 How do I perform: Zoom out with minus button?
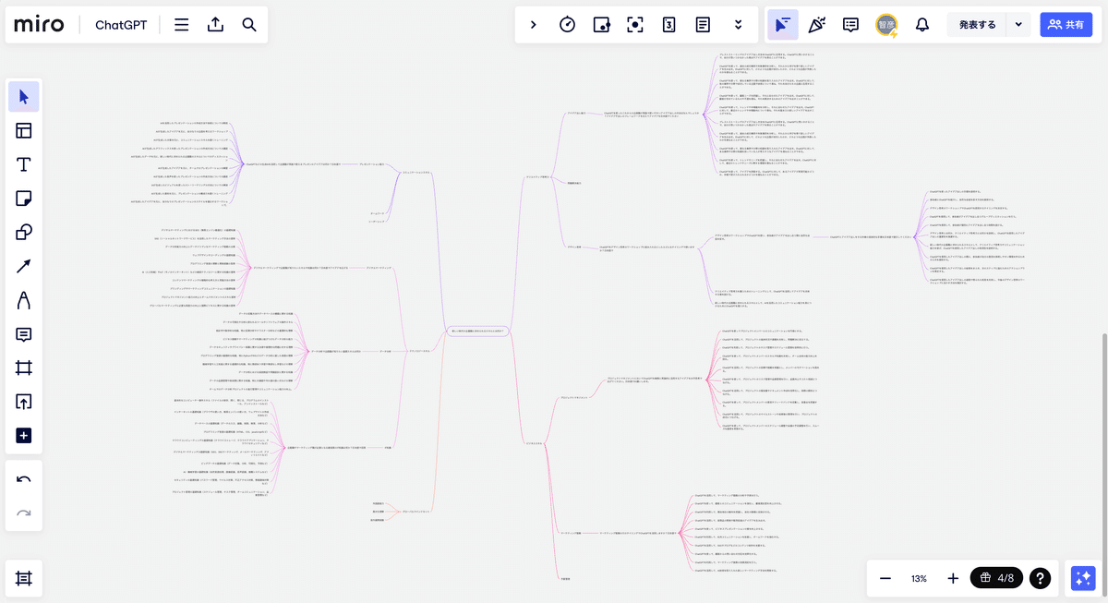885,578
